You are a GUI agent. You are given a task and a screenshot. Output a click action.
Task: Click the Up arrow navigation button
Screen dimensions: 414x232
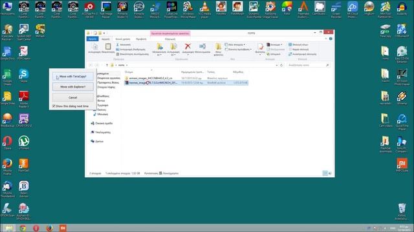(107, 65)
